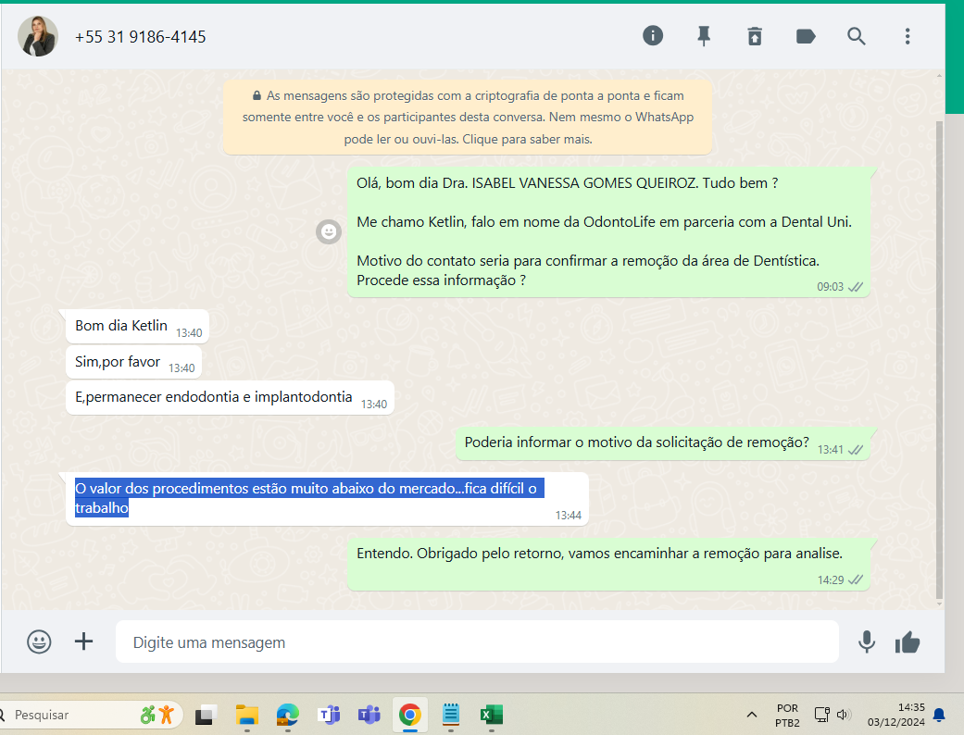Open contact profile picture
This screenshot has width=964, height=735.
[37, 36]
